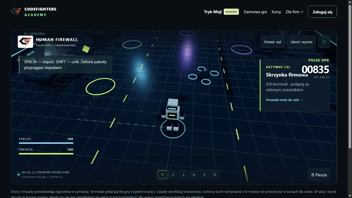This screenshot has height=198, width=352.
Task: Select level 2 in the level selector
Action: click(x=173, y=175)
